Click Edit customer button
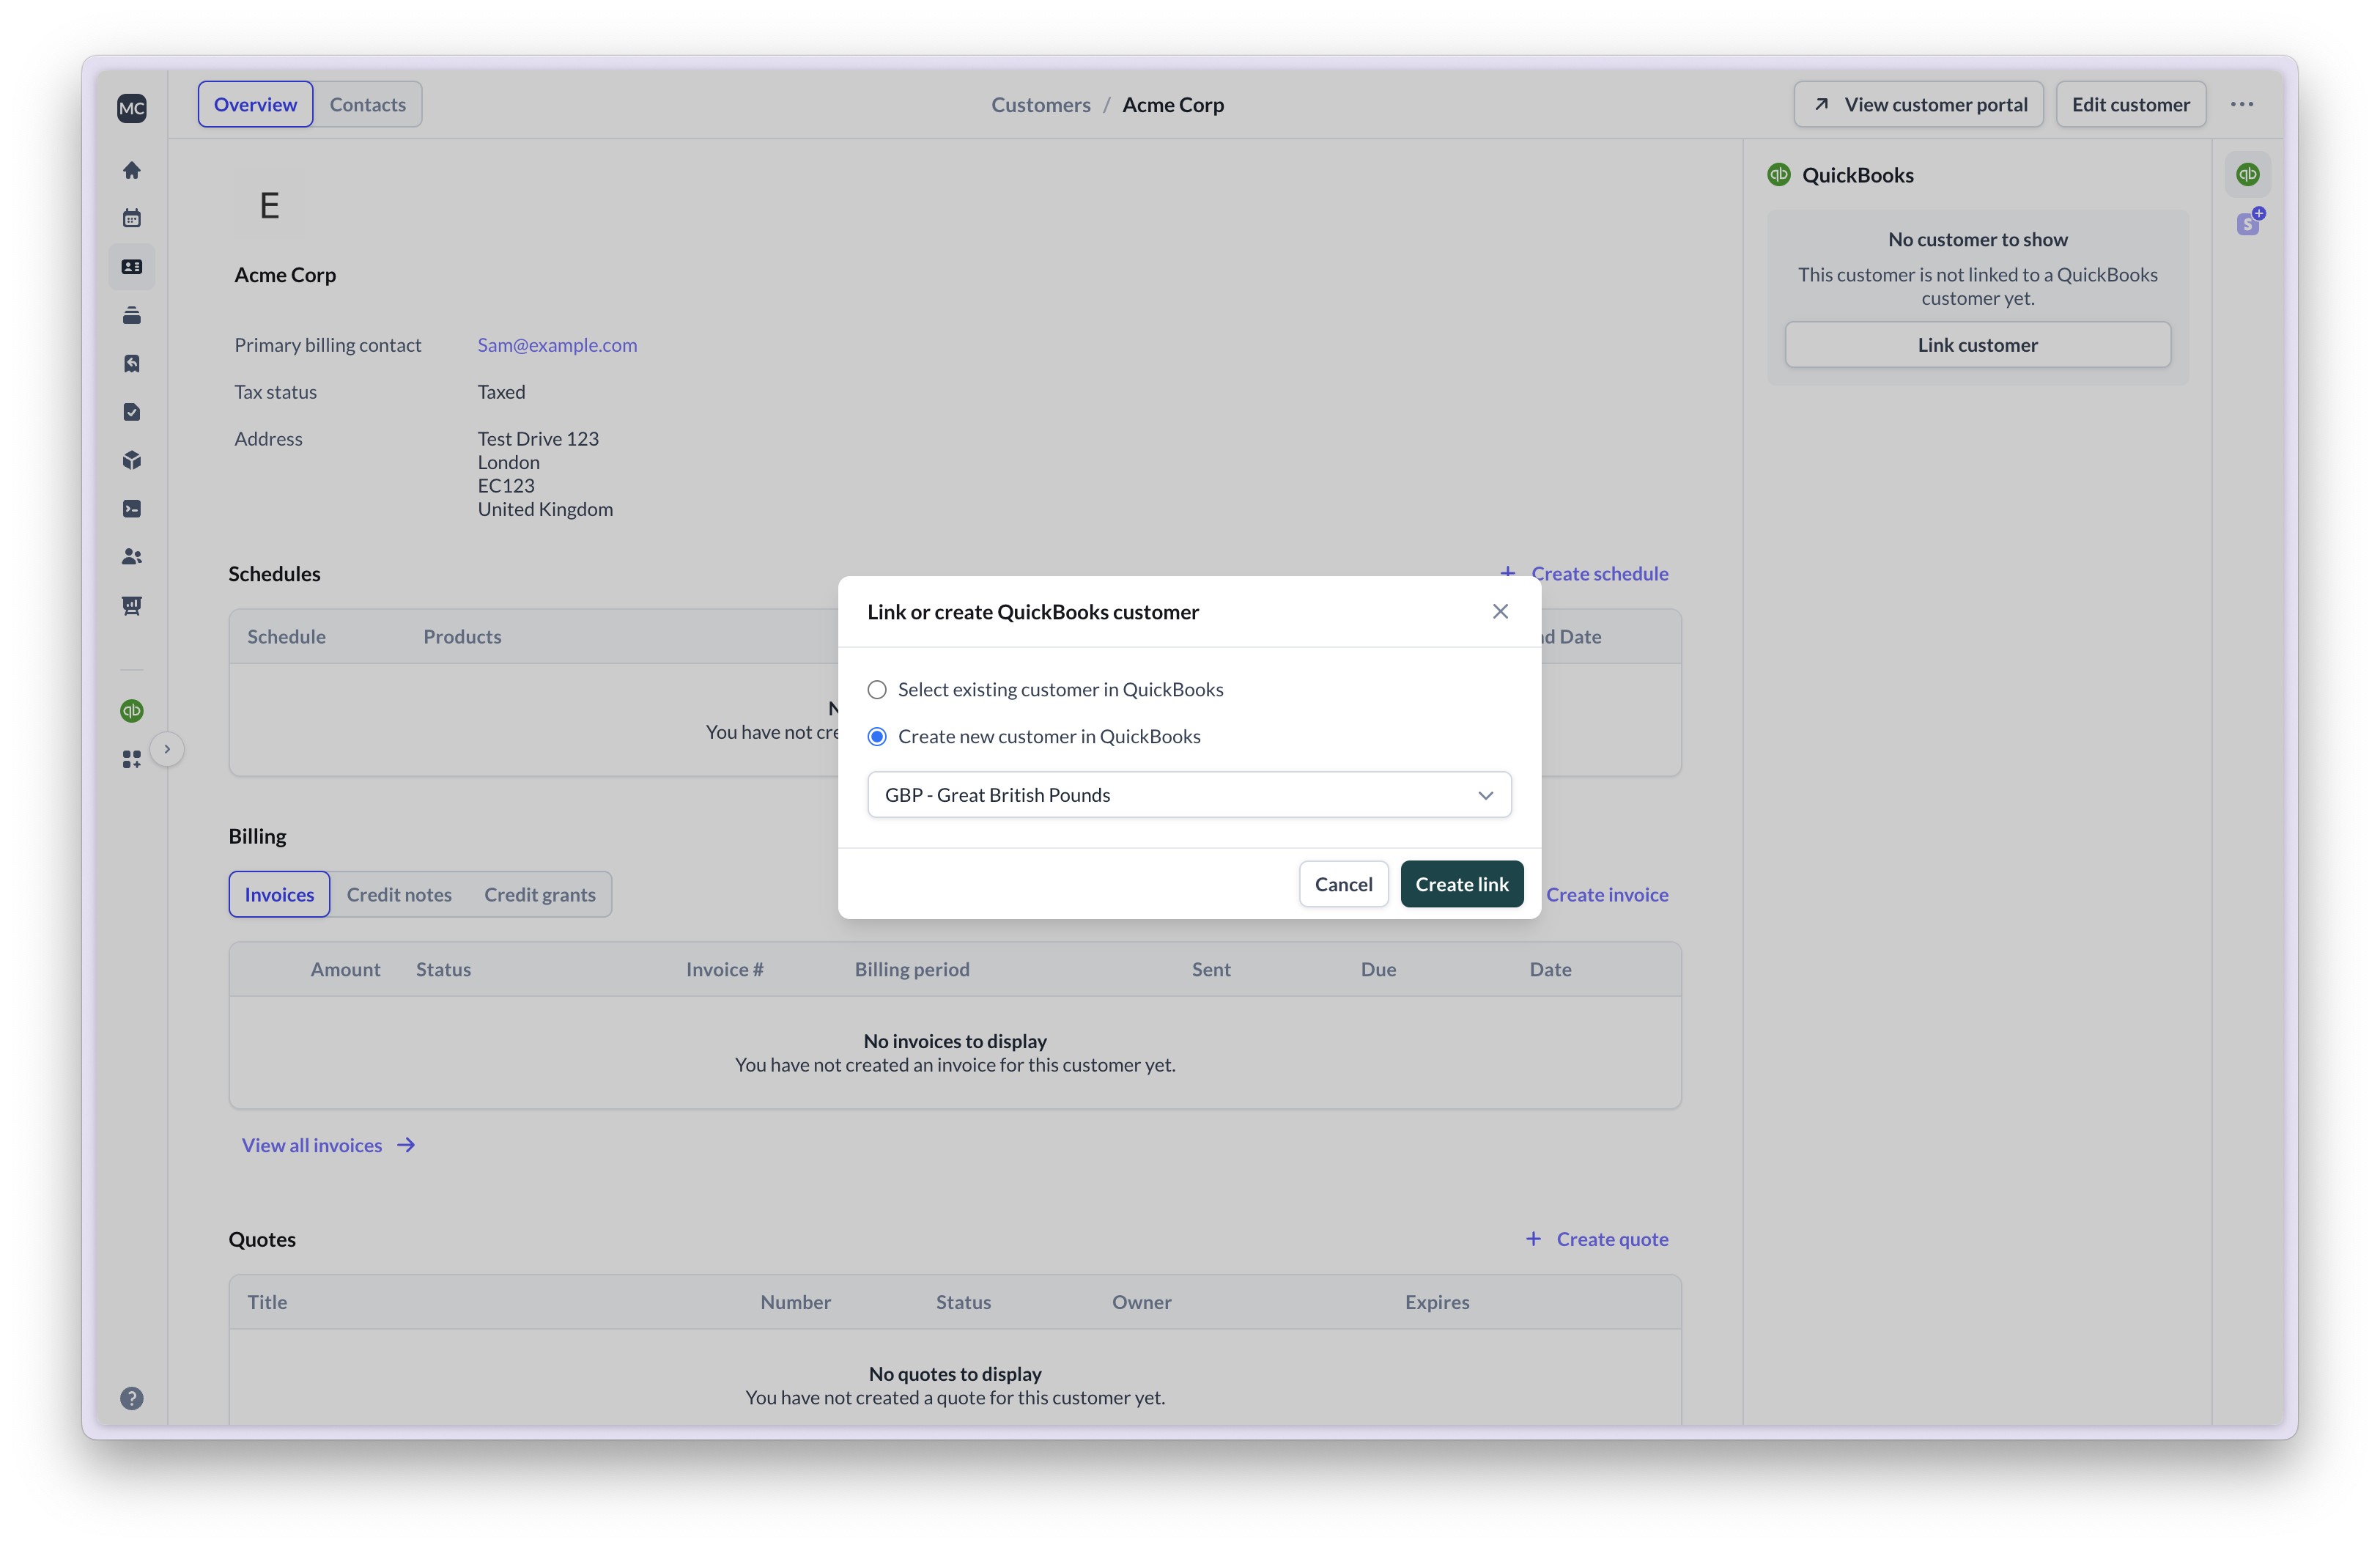The height and width of the screenshot is (1548, 2380). (2130, 104)
